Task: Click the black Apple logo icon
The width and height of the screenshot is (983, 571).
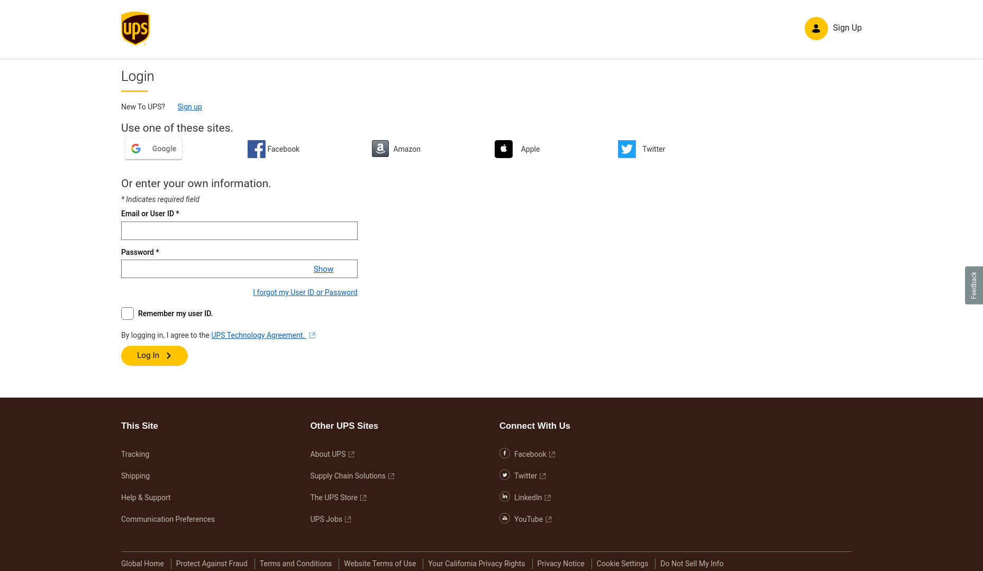Action: [x=504, y=149]
